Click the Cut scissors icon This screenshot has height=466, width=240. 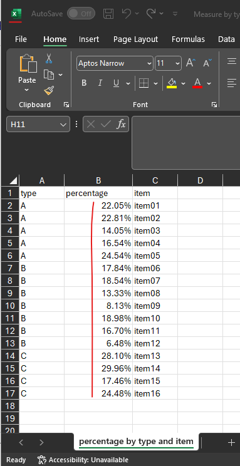[x=49, y=58]
